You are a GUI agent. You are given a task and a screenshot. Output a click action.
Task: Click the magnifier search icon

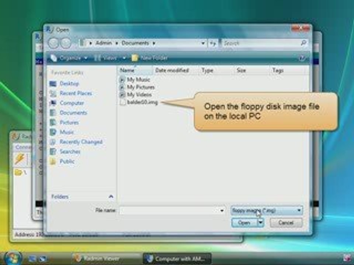coord(304,43)
